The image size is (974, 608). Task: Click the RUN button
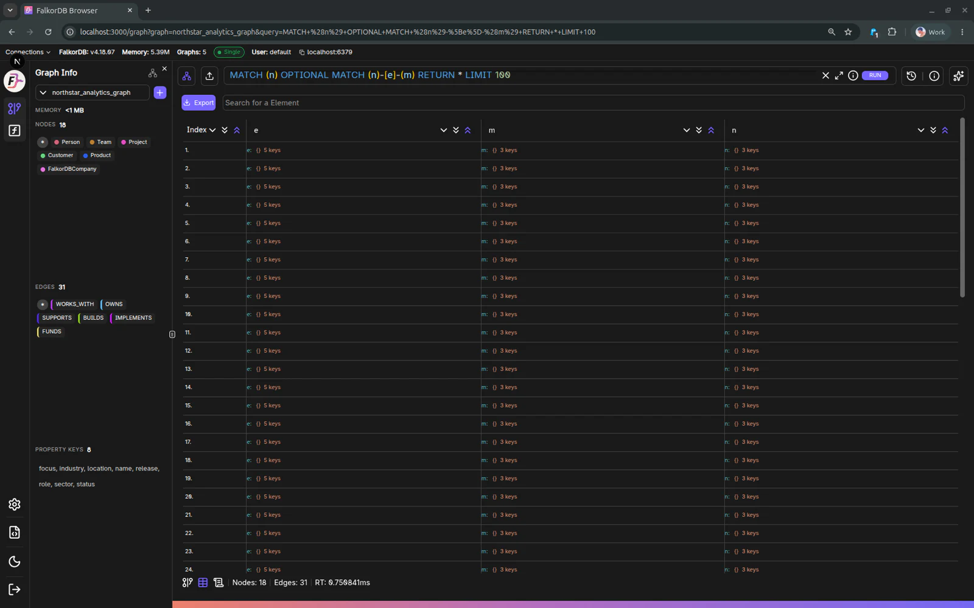click(875, 75)
